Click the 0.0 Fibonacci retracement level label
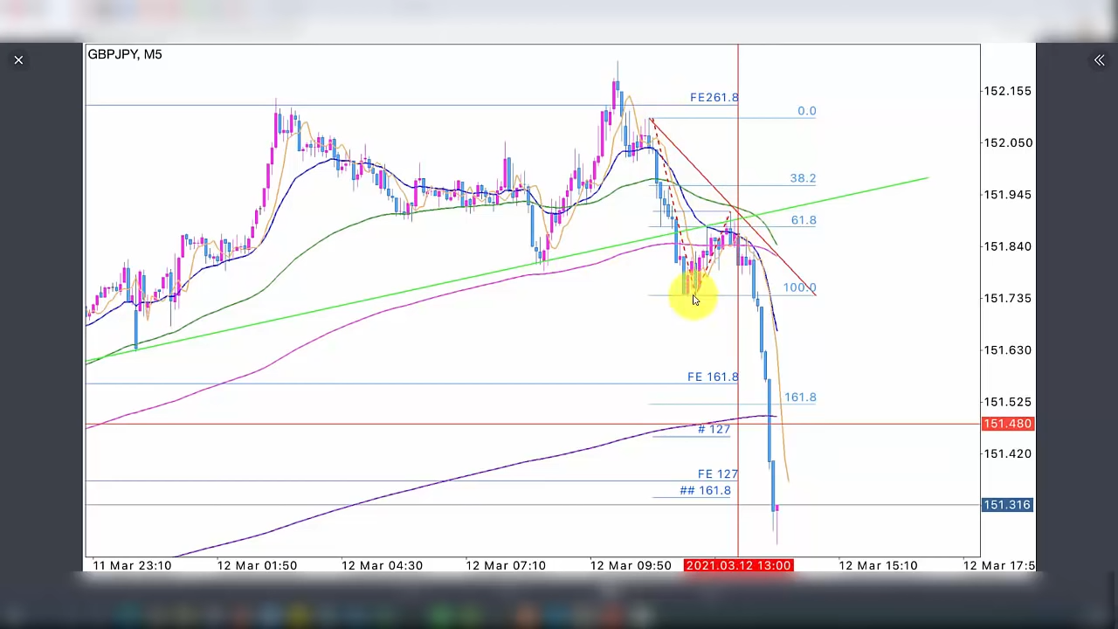This screenshot has height=629, width=1118. point(806,111)
